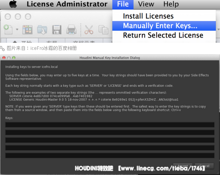
Task: Click the first Keys input field
Action: [x=110, y=125]
